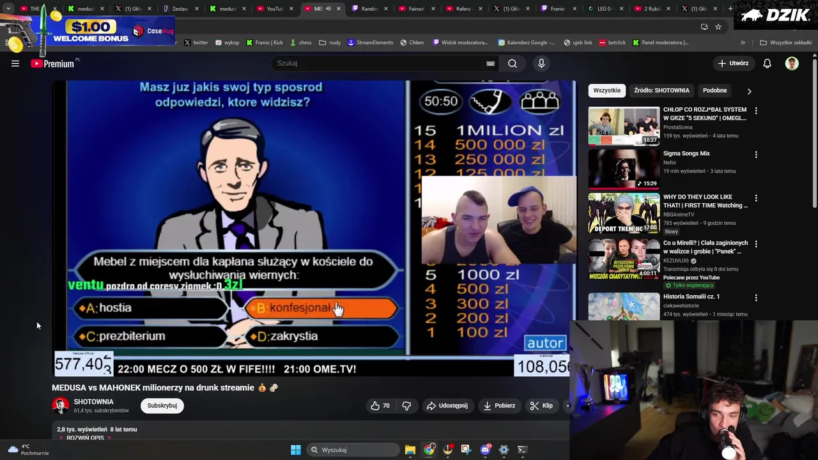The width and height of the screenshot is (818, 460).
Task: Subscribe with the Subskrybuj button
Action: (162, 406)
